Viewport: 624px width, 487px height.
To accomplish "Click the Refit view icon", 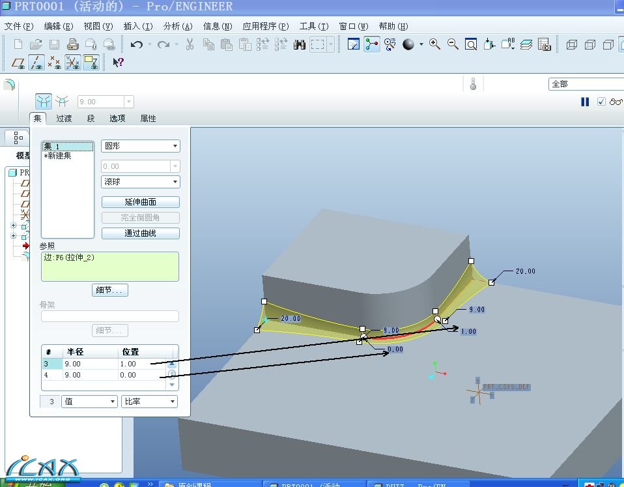I will (x=470, y=44).
